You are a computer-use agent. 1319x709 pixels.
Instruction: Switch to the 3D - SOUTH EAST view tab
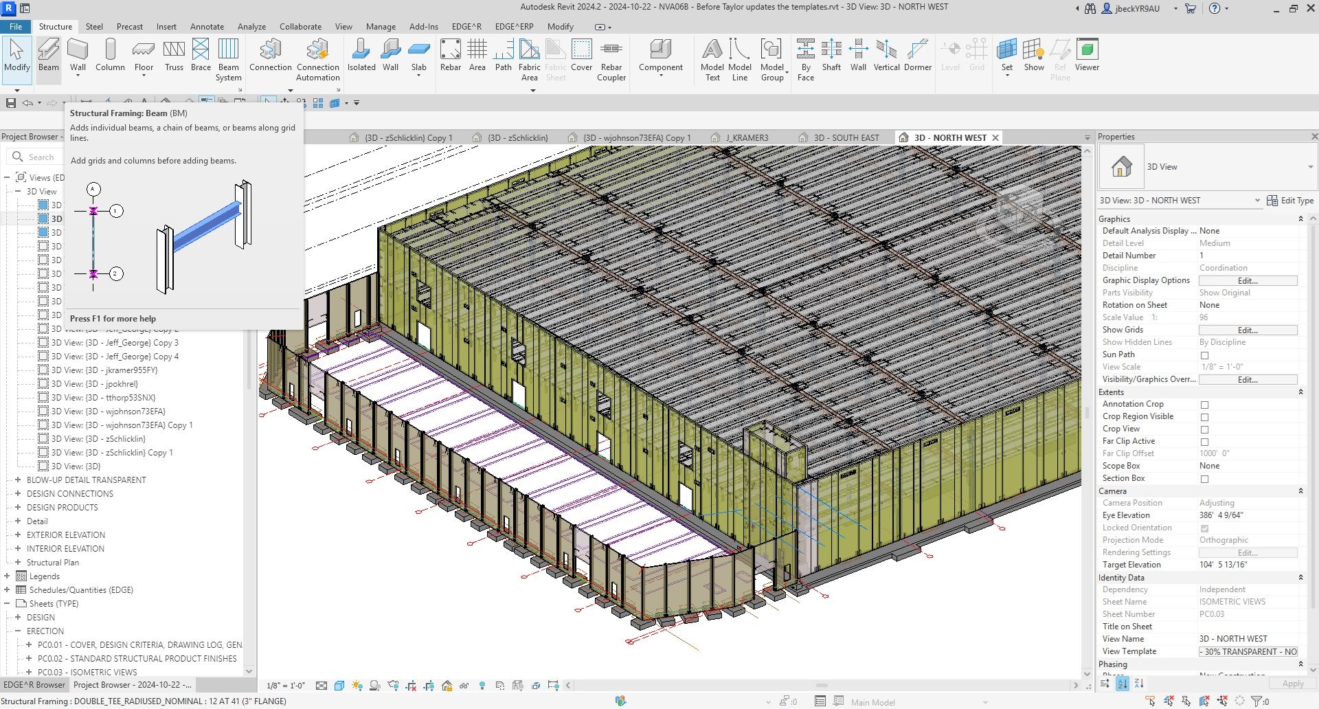[x=846, y=138]
